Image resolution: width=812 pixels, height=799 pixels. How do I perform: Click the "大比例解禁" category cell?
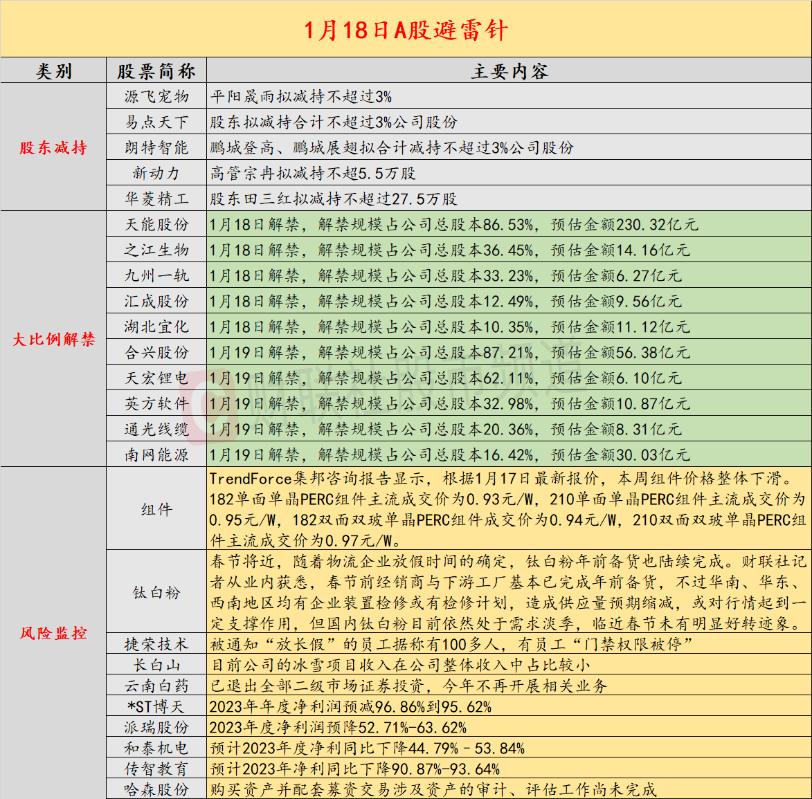tap(53, 339)
